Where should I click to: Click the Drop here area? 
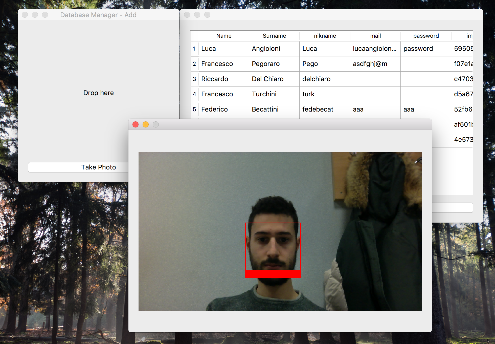coord(98,93)
